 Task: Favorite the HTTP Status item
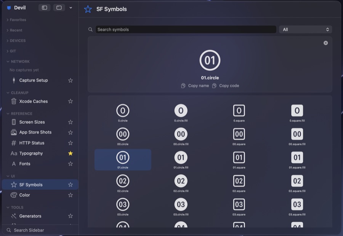71,143
